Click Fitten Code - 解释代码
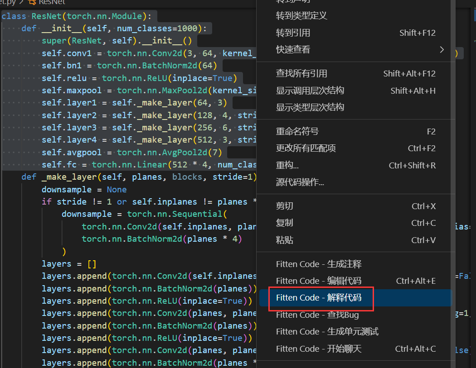The image size is (476, 368). tap(319, 298)
